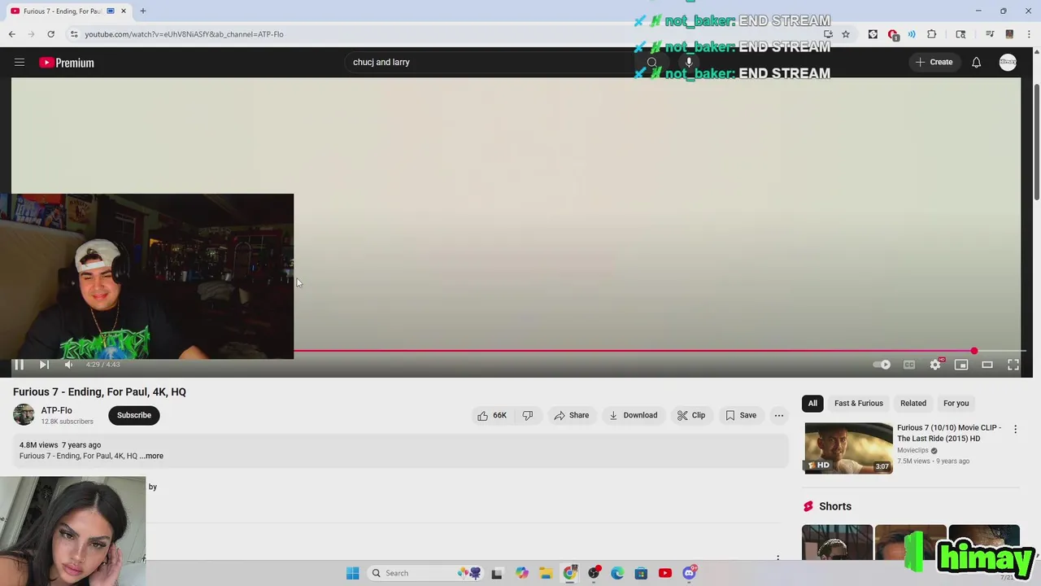
Task: Enable theater mode view
Action: click(987, 365)
